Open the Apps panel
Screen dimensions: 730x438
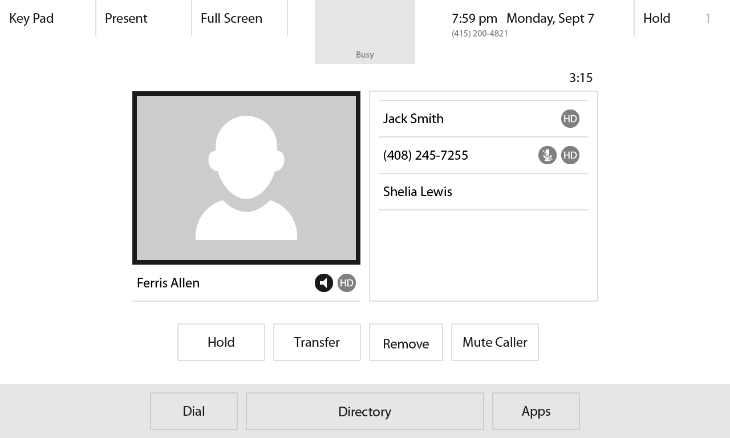pos(536,411)
